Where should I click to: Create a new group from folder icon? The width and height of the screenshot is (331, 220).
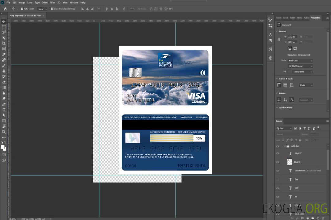click(313, 218)
